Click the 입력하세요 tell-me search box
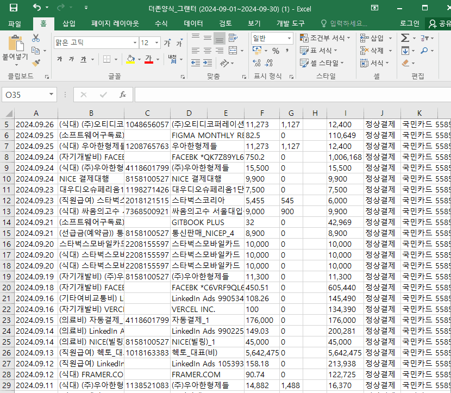This screenshot has width=451, height=393. click(x=344, y=23)
